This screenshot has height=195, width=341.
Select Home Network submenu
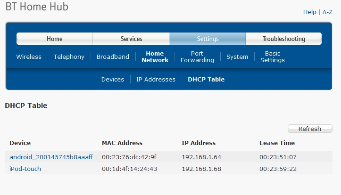(x=155, y=57)
